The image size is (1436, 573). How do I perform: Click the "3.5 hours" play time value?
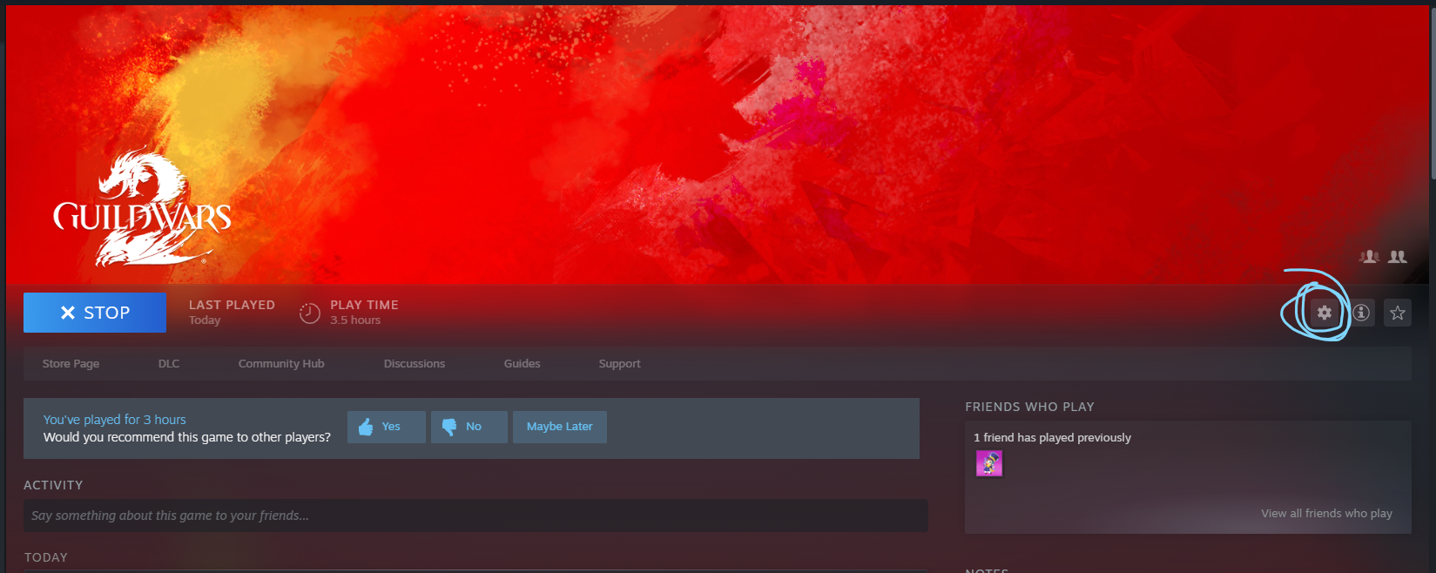coord(355,320)
